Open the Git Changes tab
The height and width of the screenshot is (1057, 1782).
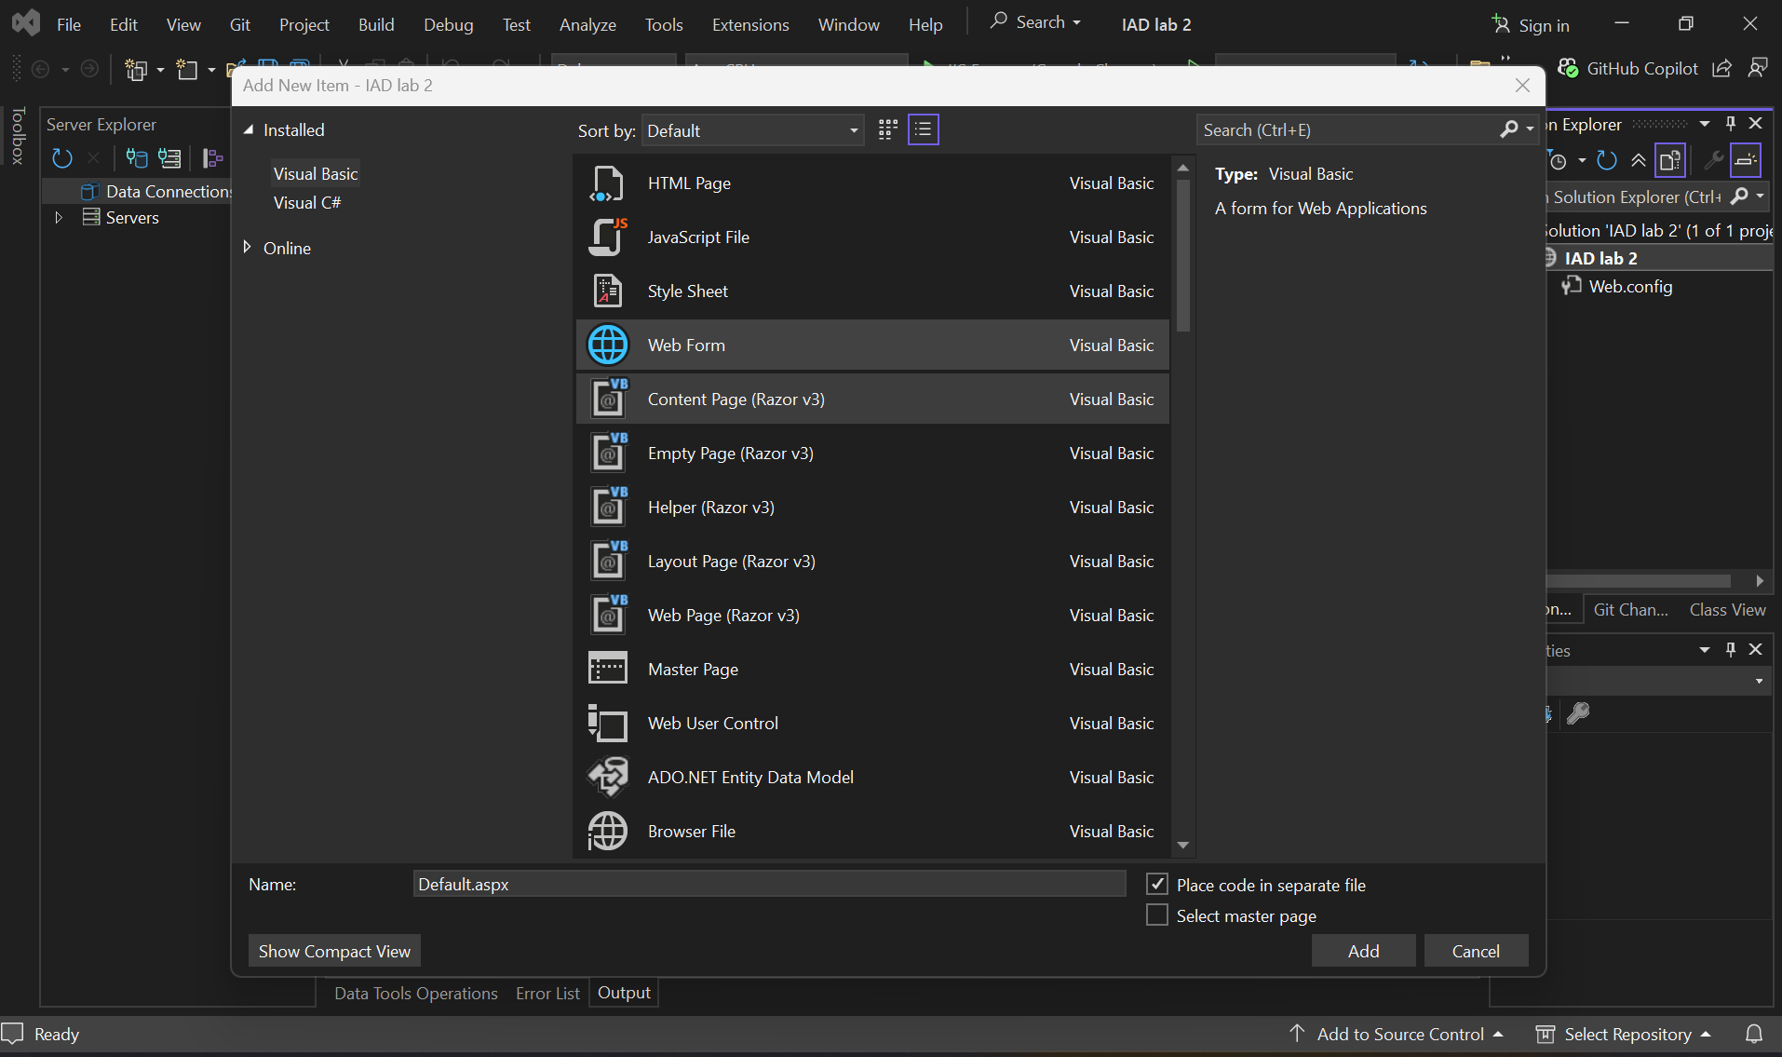click(1630, 609)
